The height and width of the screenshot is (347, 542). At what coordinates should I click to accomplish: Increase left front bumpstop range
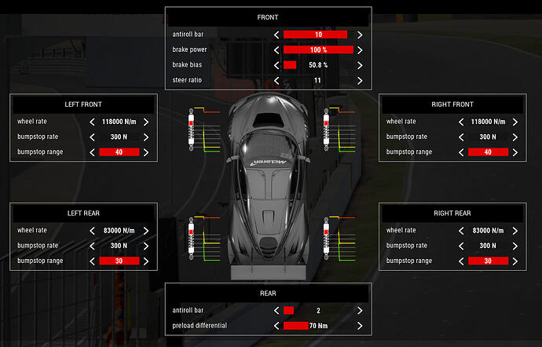point(146,152)
